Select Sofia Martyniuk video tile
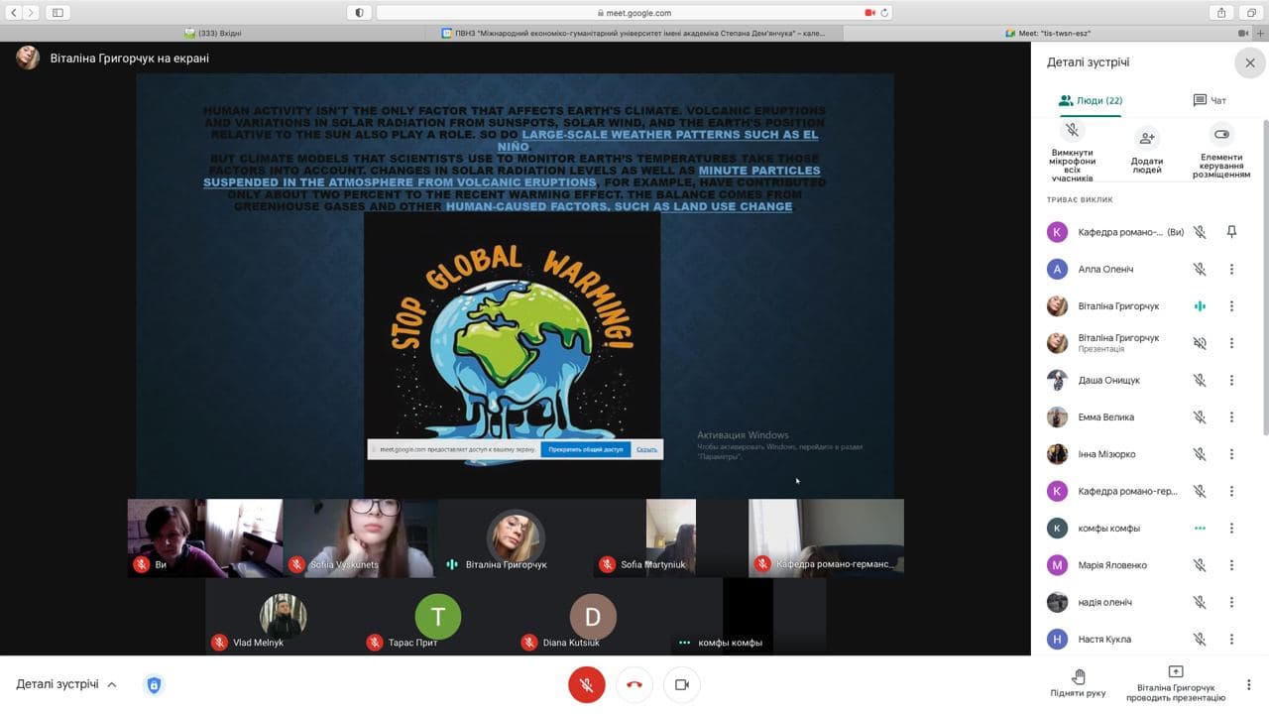This screenshot has width=1269, height=714. (670, 537)
